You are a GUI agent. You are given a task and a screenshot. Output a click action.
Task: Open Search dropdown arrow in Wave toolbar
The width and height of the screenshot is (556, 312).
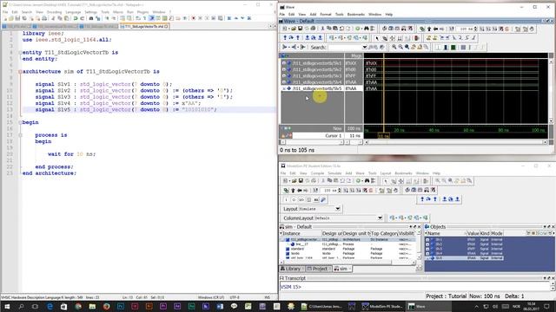click(365, 47)
